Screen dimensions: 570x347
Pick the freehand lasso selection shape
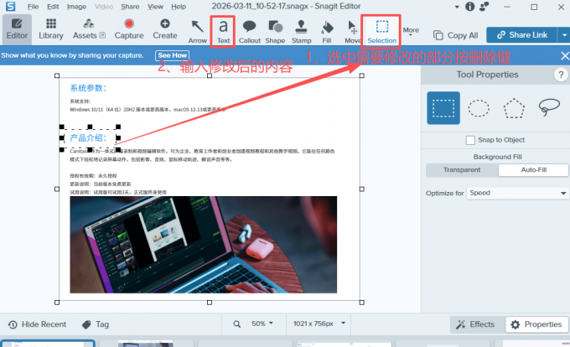tap(548, 108)
